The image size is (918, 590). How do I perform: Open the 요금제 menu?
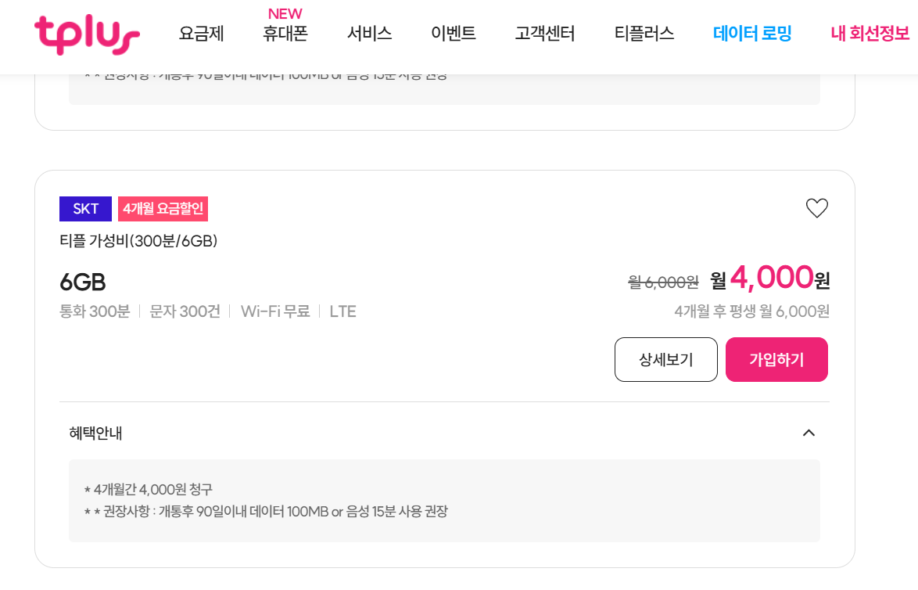[201, 34]
